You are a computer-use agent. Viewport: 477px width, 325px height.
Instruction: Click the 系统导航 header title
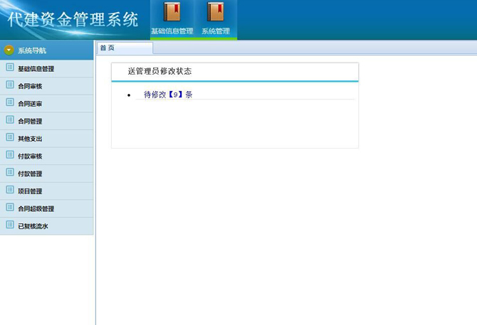pyautogui.click(x=32, y=50)
